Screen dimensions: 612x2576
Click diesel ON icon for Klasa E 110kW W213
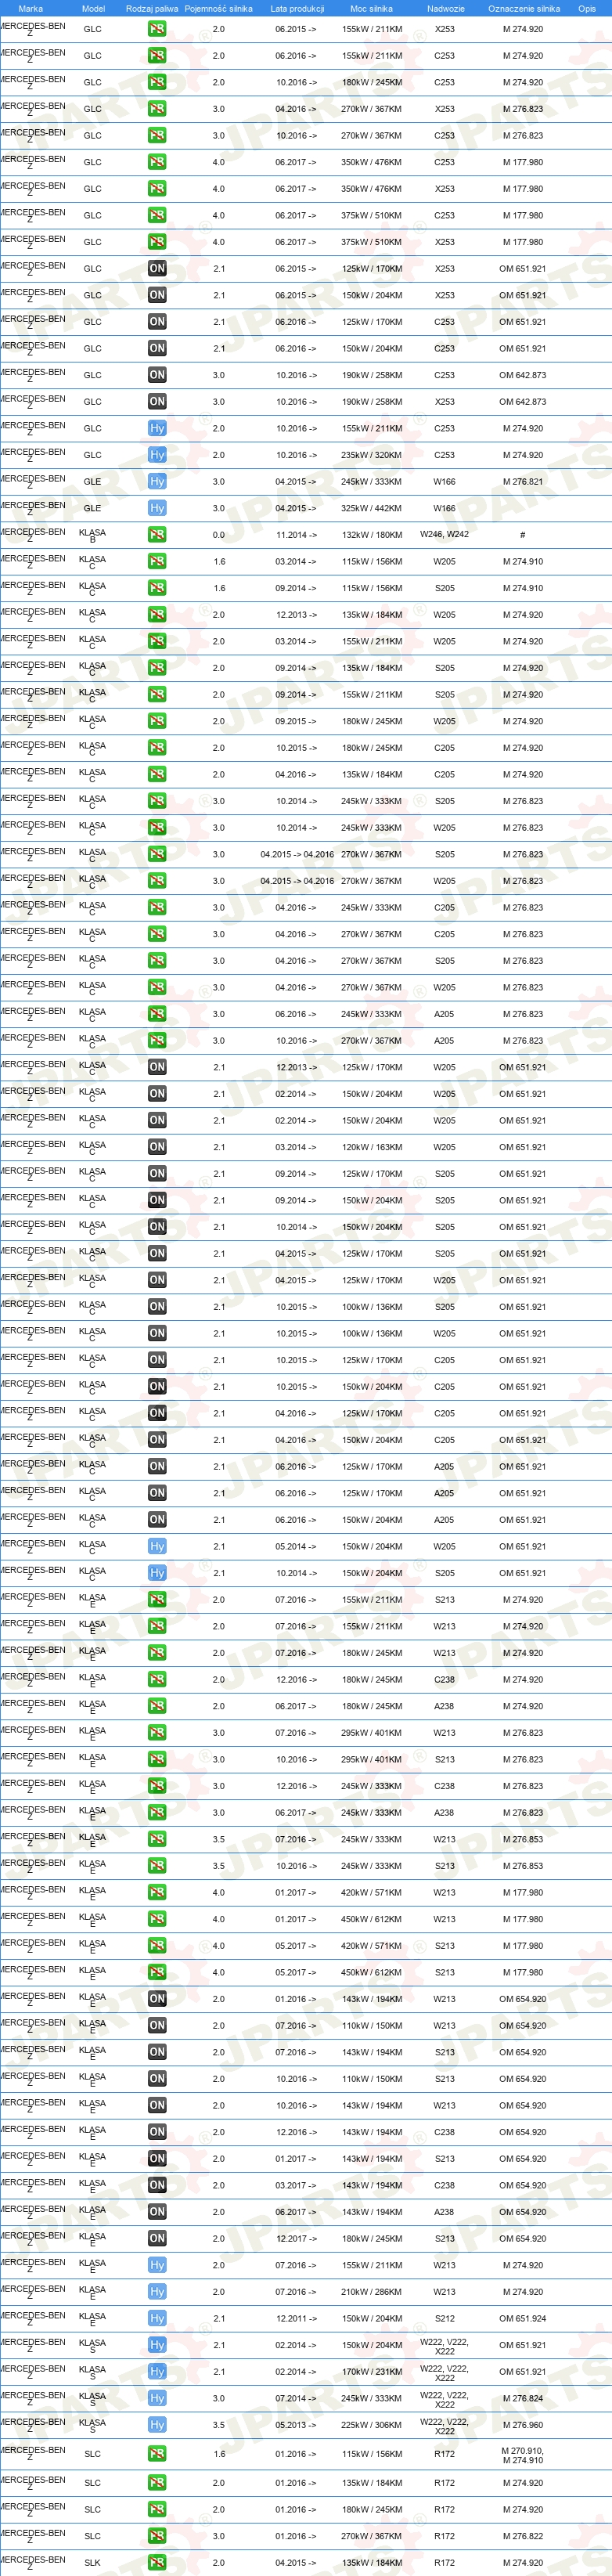[x=157, y=2026]
